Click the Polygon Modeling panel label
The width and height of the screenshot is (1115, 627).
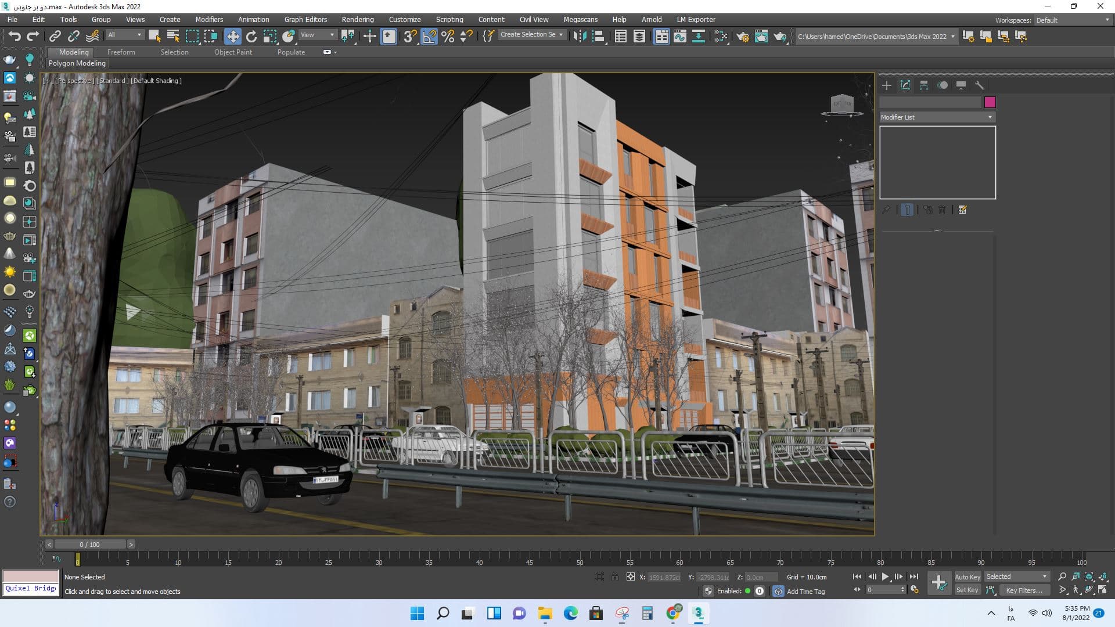(77, 63)
